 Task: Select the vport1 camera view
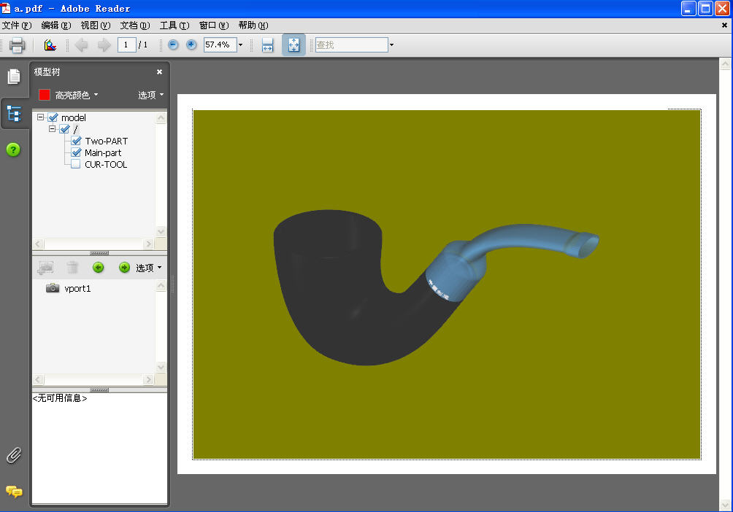pos(53,288)
